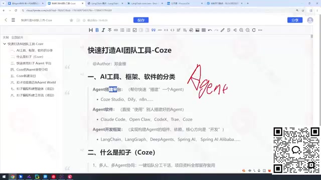321x180 pixels.
Task: Switch to the LangChain 图片 browser tab
Action: (105, 3)
